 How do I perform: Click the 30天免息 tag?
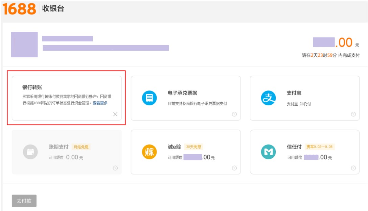tap(193, 147)
